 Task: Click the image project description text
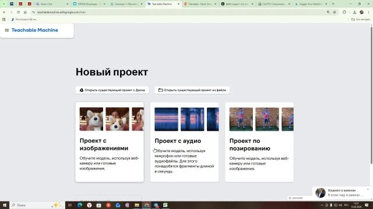click(110, 163)
